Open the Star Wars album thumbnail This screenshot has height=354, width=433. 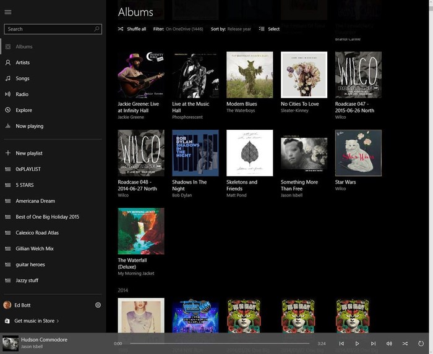pyautogui.click(x=358, y=153)
